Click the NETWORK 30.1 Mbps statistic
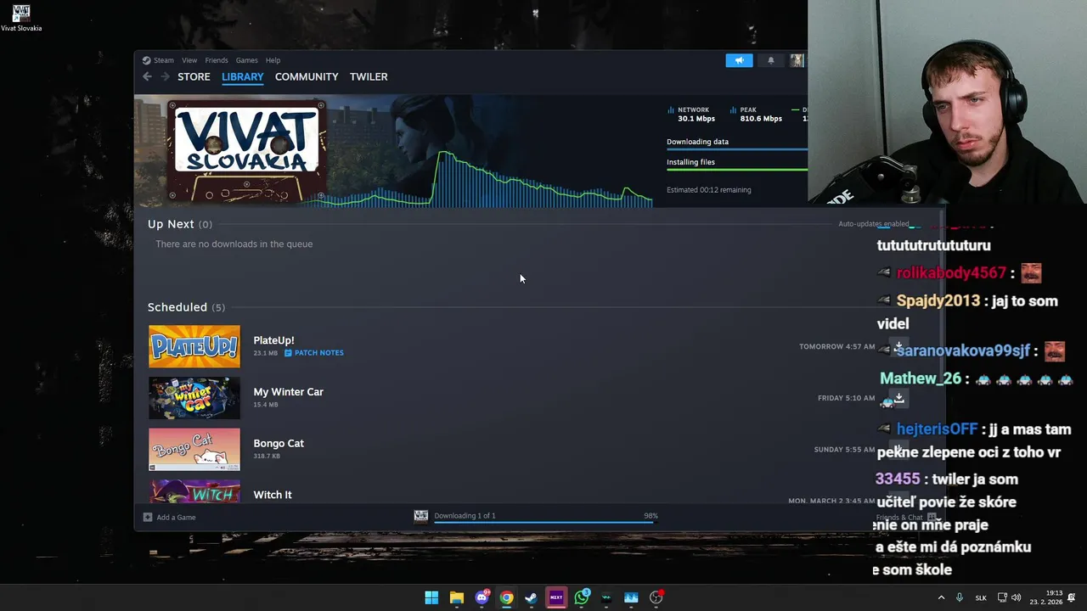 click(691, 114)
